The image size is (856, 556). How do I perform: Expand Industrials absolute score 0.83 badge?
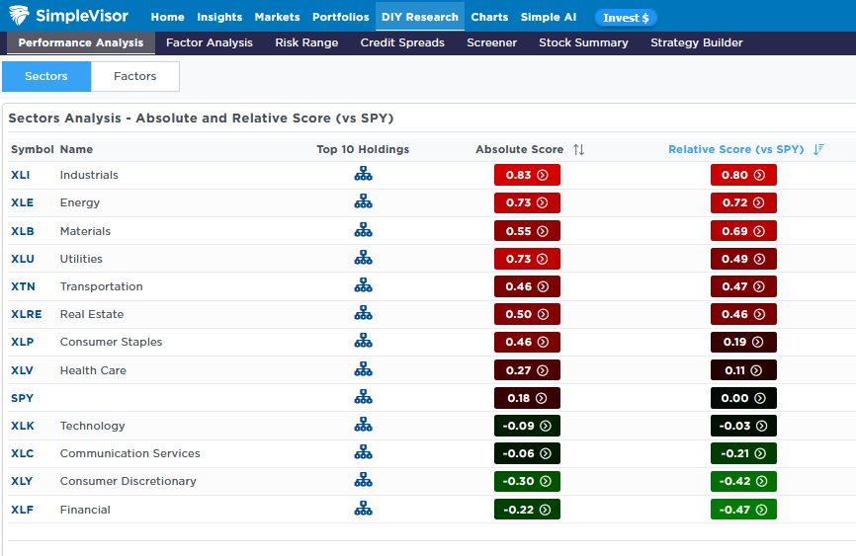coord(527,175)
